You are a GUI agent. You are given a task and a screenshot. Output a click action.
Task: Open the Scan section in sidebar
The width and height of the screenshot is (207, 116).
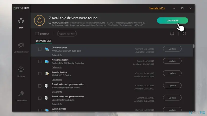click(x=21, y=23)
